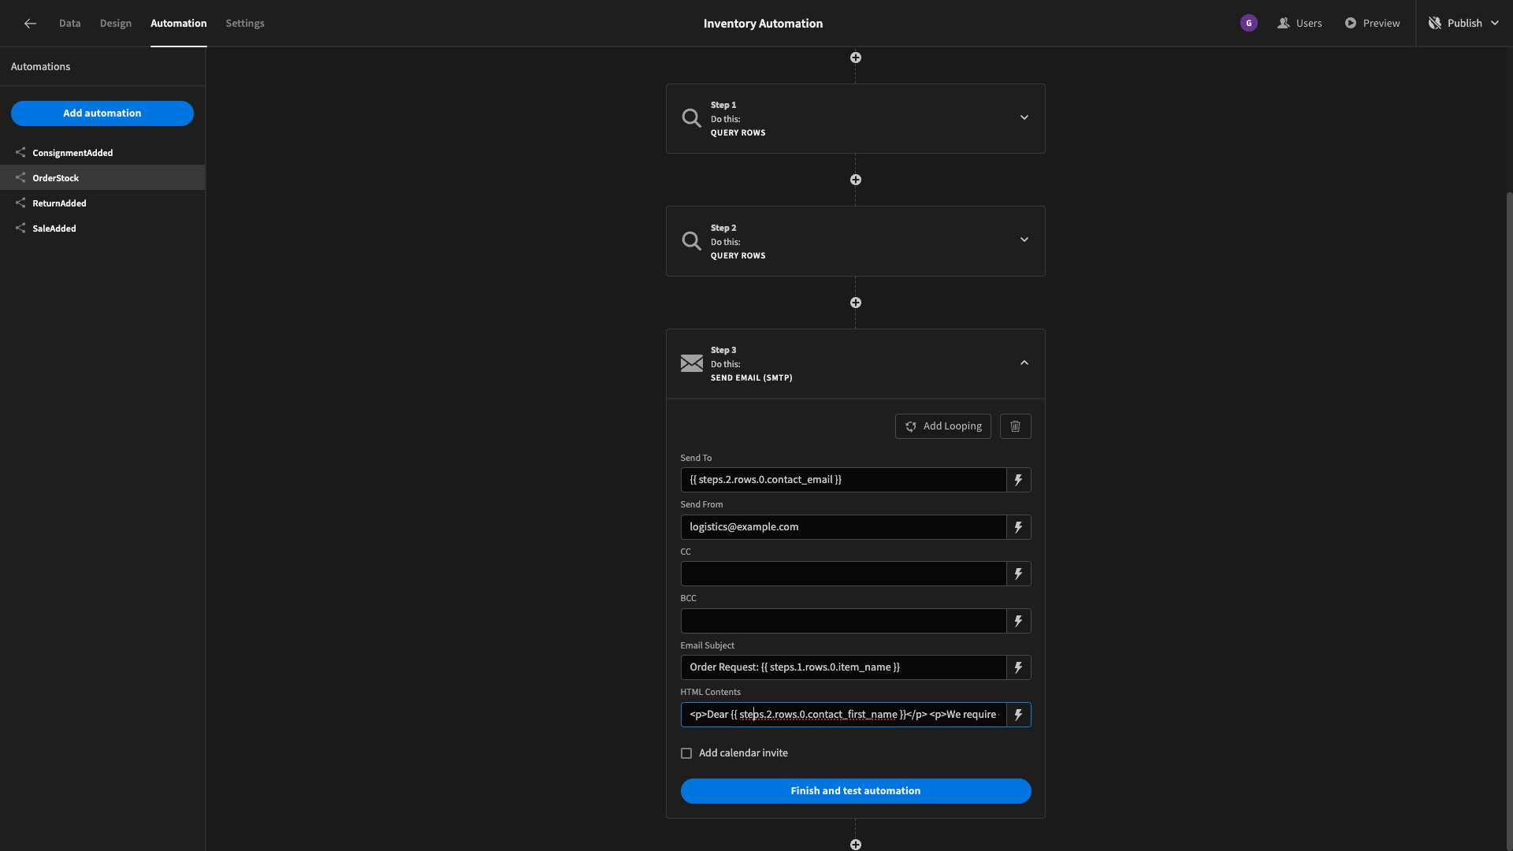
Task: Click Add Looping button
Action: (943, 426)
